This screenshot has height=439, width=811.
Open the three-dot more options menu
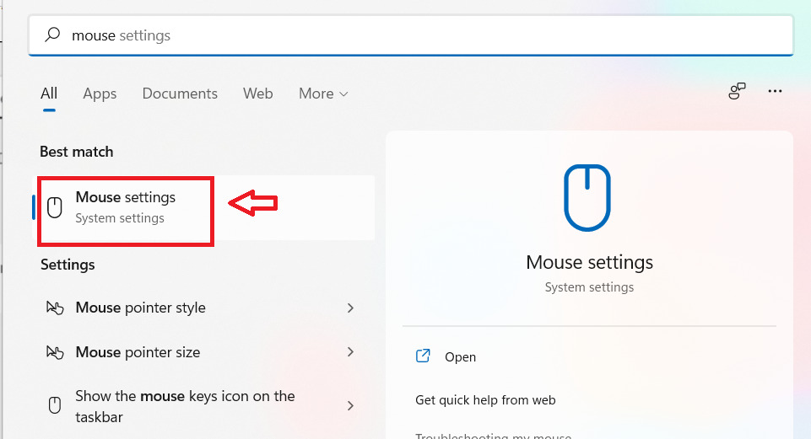(x=776, y=92)
